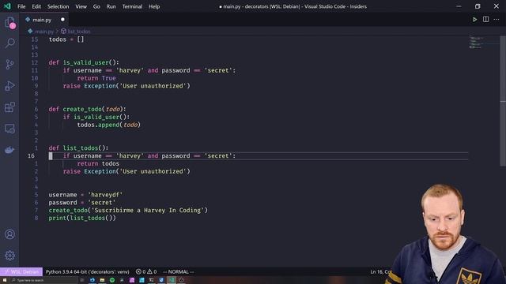506x284 pixels.
Task: Open the Explorer view in activity bar
Action: [x=10, y=23]
